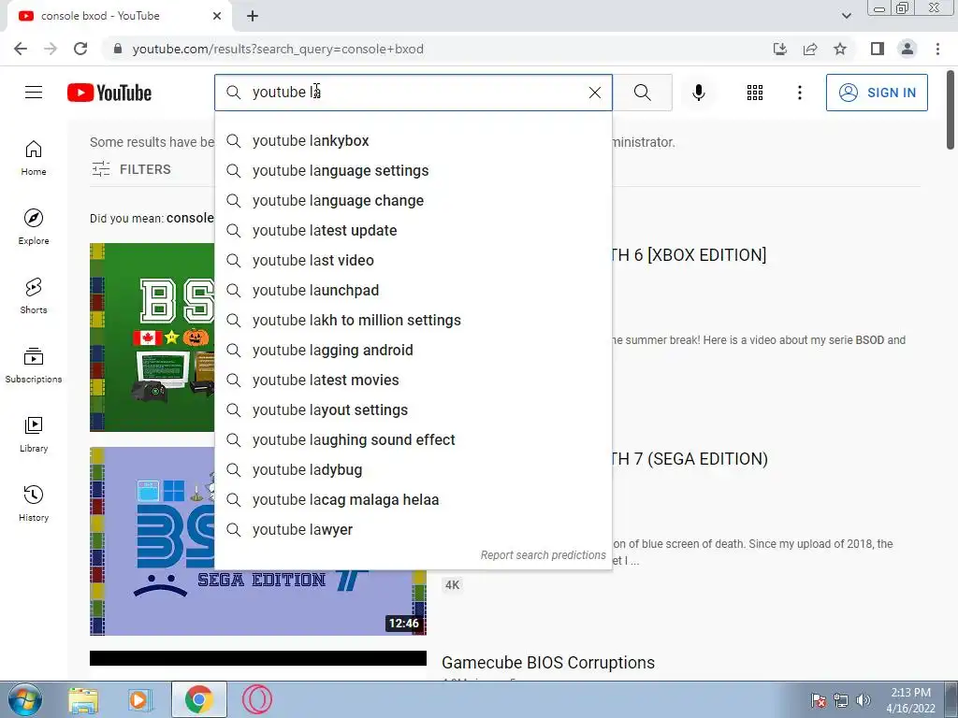The height and width of the screenshot is (718, 958).
Task: Reload the YouTube page
Action: [80, 49]
